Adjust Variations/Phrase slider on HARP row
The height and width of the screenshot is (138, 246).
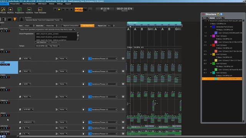tap(103, 71)
